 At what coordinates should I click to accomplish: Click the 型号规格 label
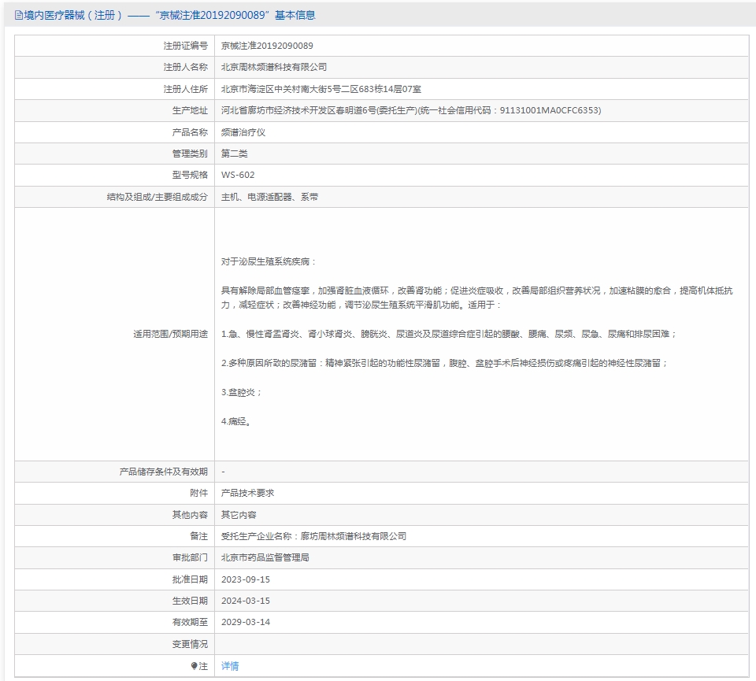[x=190, y=175]
